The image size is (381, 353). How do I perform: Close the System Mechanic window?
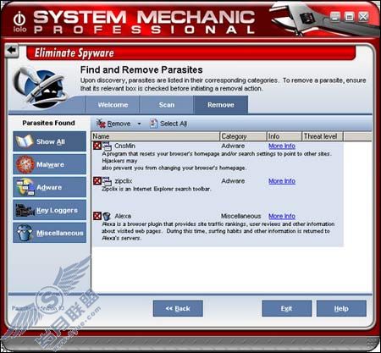click(x=363, y=17)
